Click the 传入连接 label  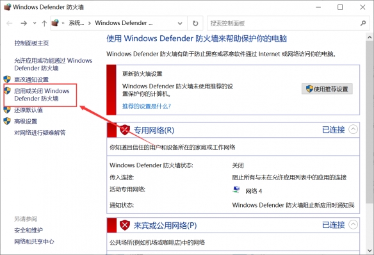click(x=122, y=177)
